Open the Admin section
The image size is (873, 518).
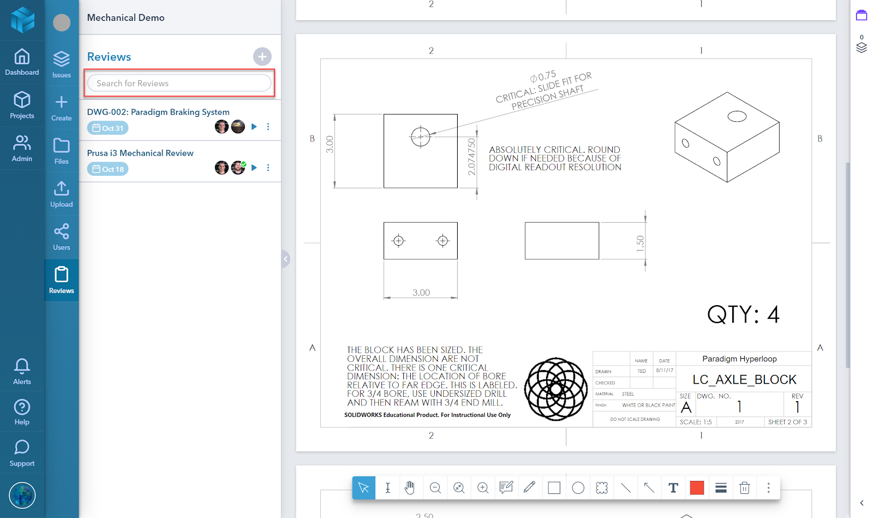(22, 148)
